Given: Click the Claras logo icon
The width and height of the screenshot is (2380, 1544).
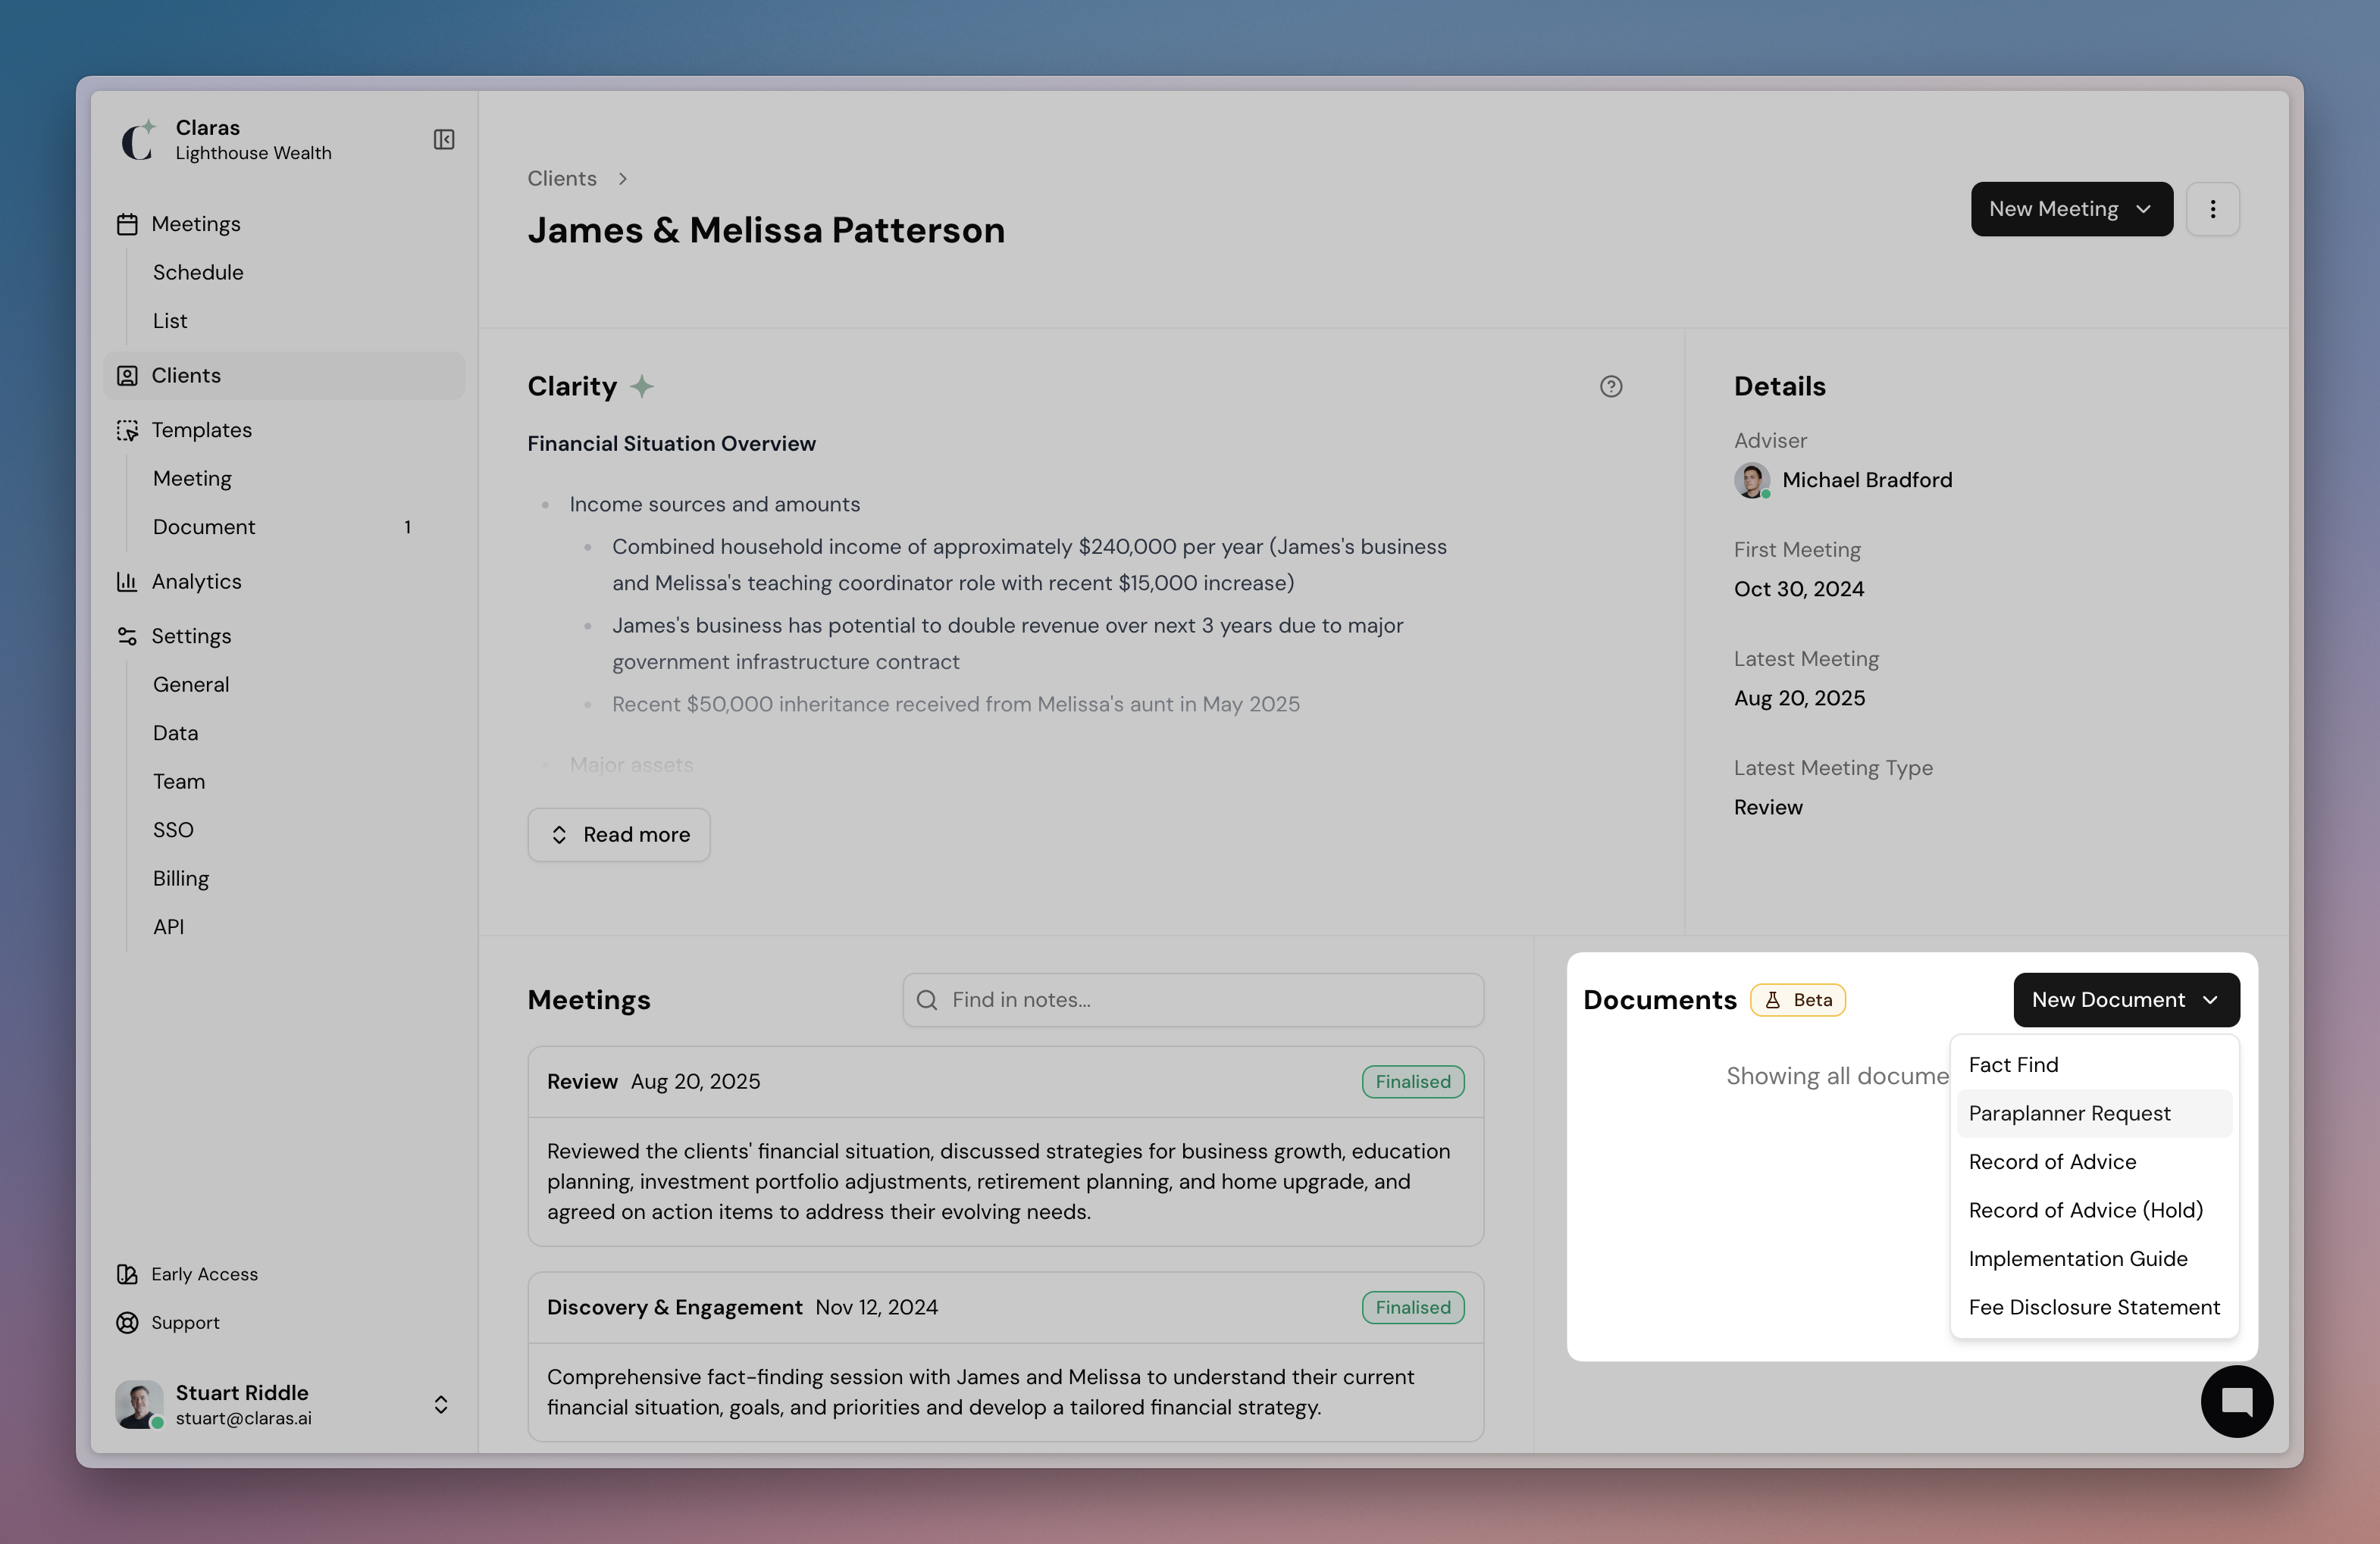Looking at the screenshot, I should point(138,139).
